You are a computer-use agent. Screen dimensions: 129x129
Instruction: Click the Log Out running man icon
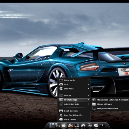[x=61, y=115]
